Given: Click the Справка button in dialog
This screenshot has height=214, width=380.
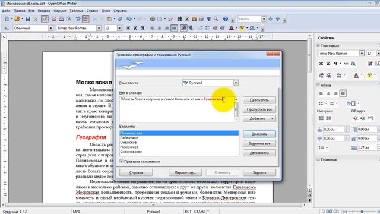Looking at the screenshot, I should point(136,172).
